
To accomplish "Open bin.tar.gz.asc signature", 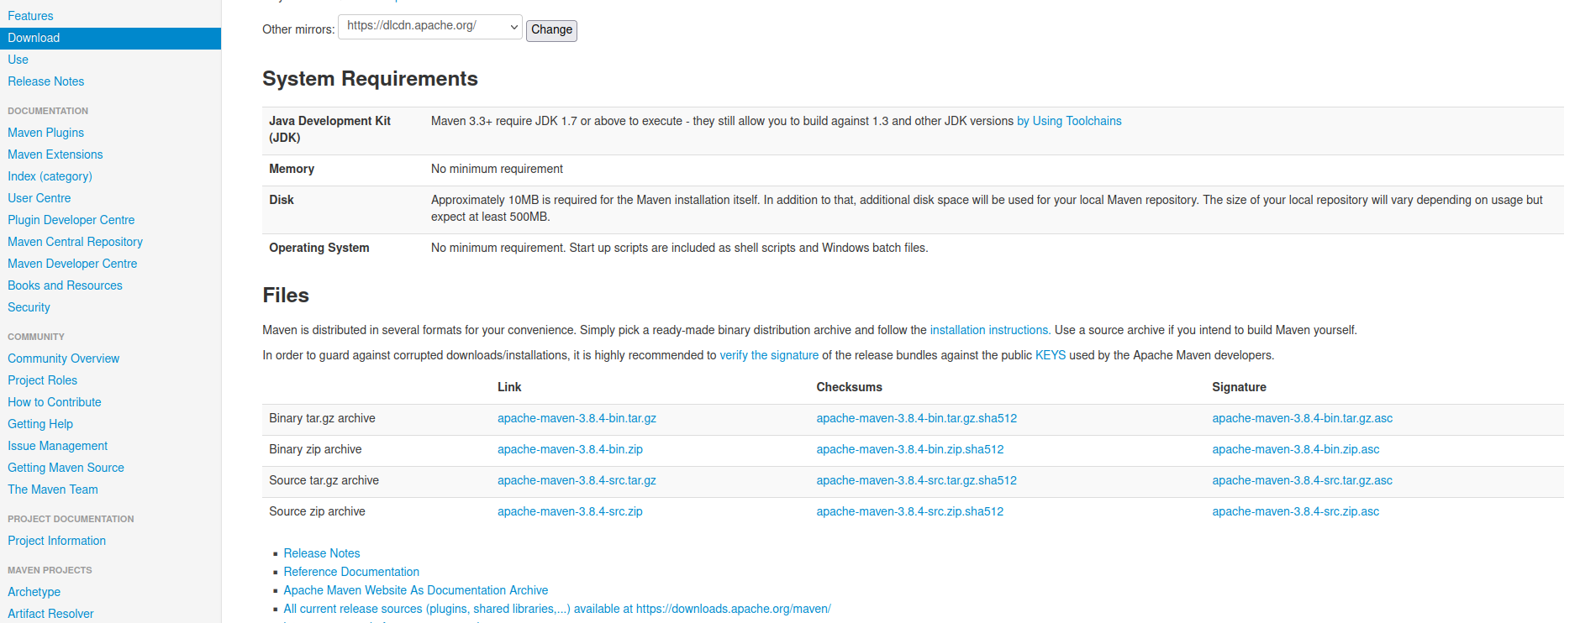I will 1303,418.
